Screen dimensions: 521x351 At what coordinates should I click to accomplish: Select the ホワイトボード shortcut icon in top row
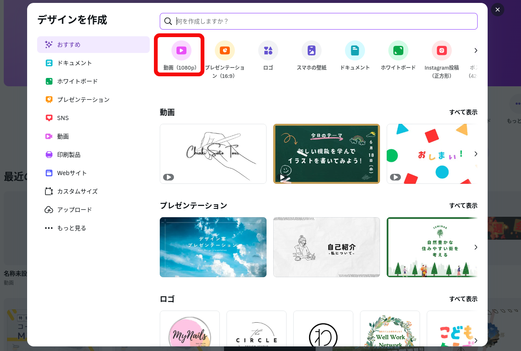pos(398,51)
